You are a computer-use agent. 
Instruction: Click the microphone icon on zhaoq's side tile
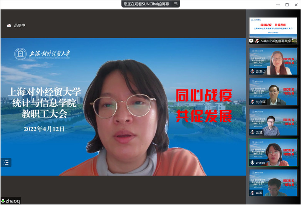click(252, 163)
